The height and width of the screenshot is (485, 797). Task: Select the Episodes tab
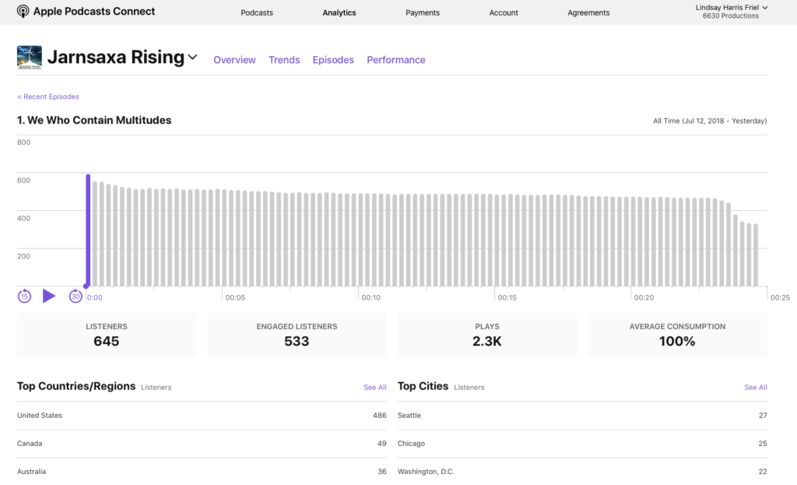333,60
